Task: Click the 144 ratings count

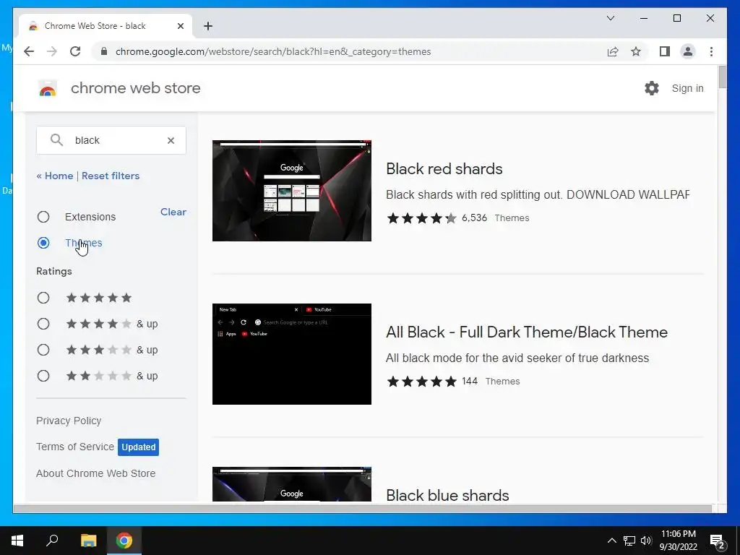Action: coord(470,381)
